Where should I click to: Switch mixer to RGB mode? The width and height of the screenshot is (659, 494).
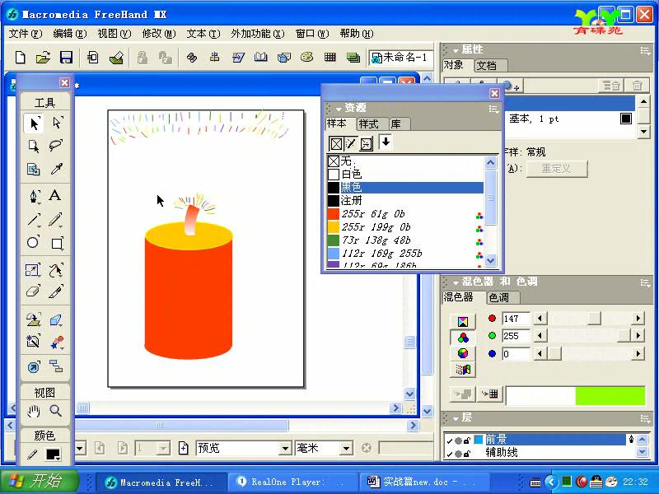pos(463,338)
